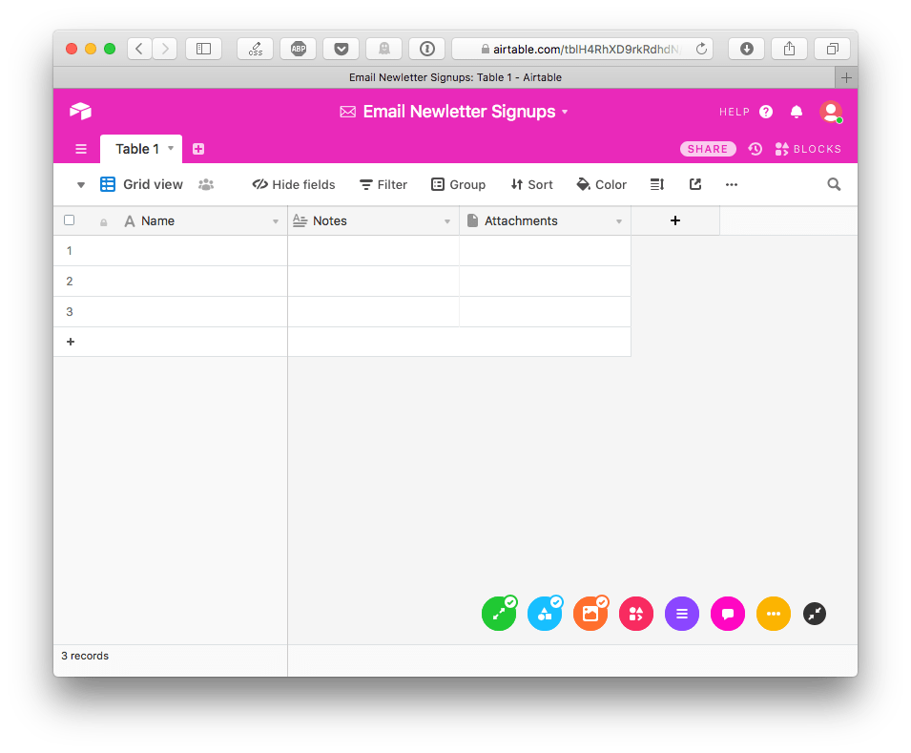This screenshot has height=753, width=911.
Task: Open the Sort options
Action: pyautogui.click(x=531, y=184)
